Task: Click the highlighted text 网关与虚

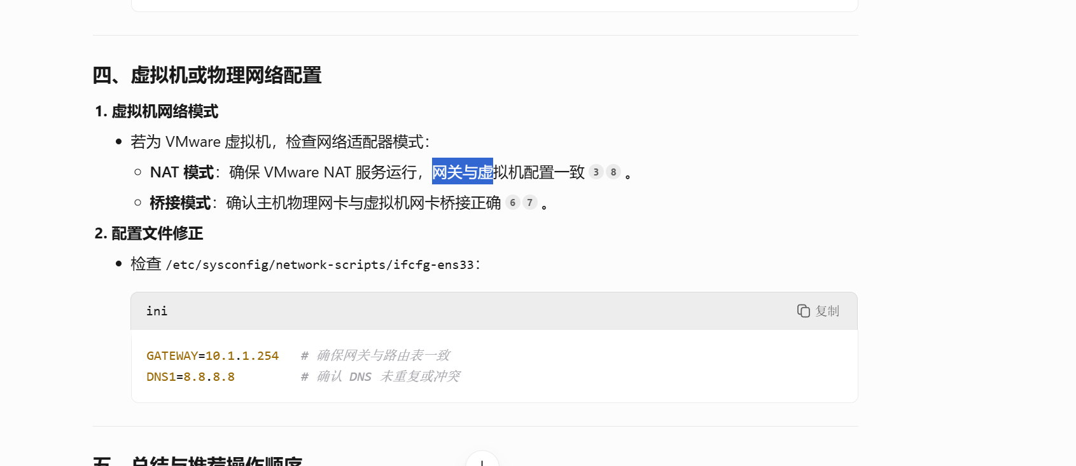Action: (x=463, y=172)
